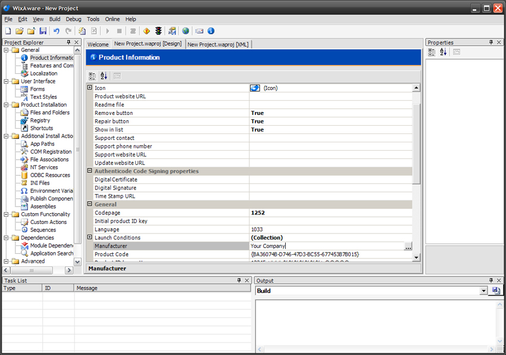Click the Save (floppy disk) toolbar icon
Viewport: 506px width, 355px height.
pyautogui.click(x=43, y=31)
